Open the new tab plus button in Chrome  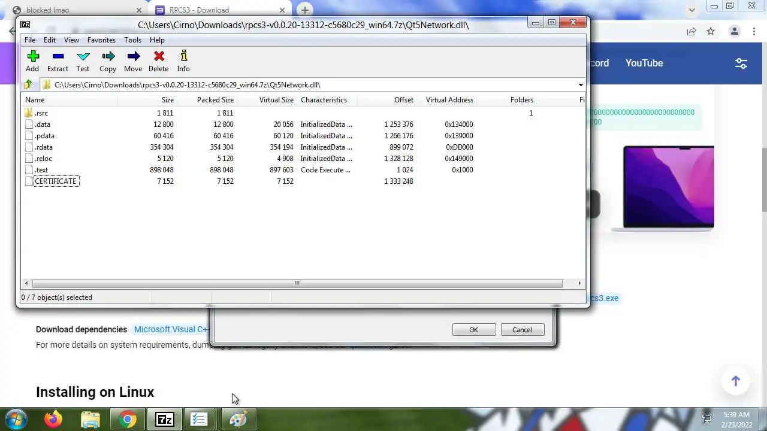click(304, 10)
